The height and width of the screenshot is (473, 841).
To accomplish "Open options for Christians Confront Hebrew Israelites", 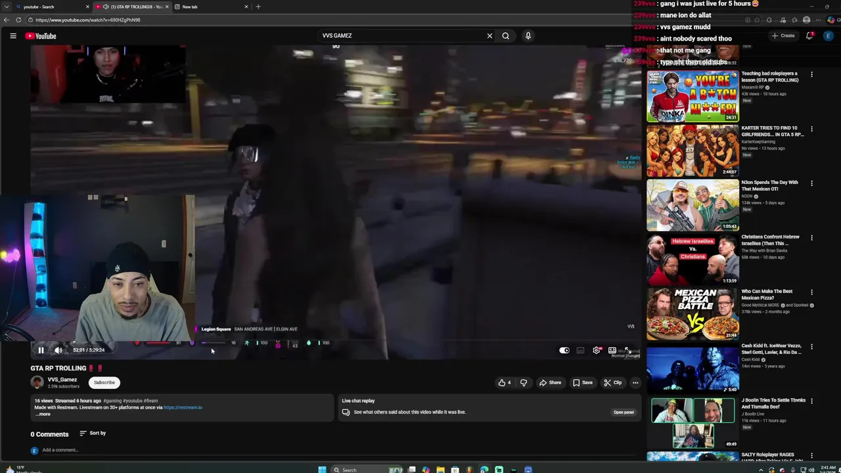I will coord(811,238).
